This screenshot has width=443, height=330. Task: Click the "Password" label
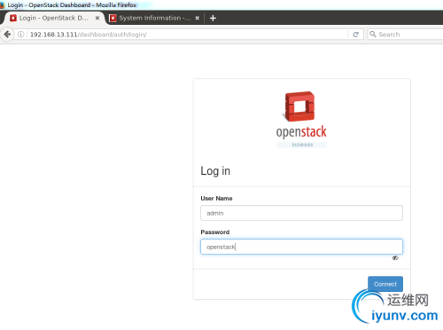click(x=215, y=232)
